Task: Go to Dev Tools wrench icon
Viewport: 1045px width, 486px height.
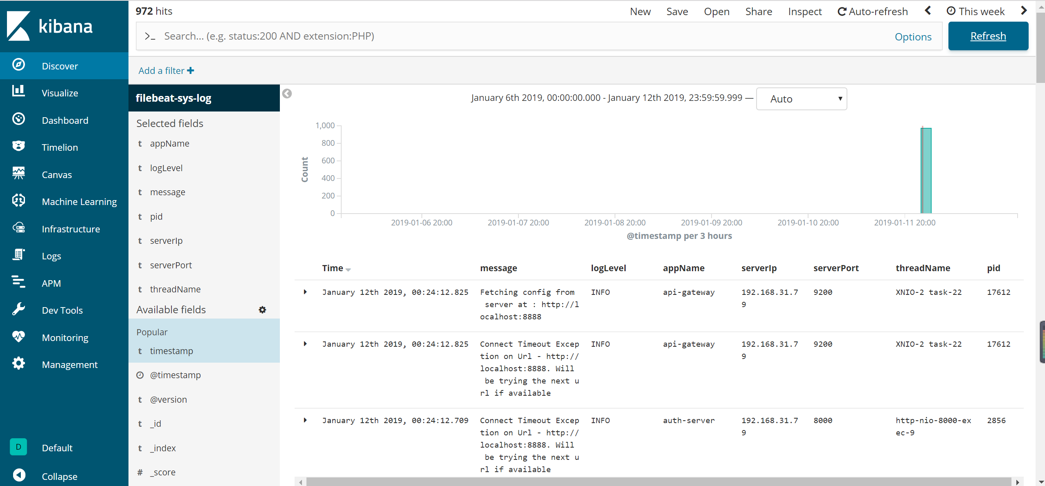Action: 18,309
